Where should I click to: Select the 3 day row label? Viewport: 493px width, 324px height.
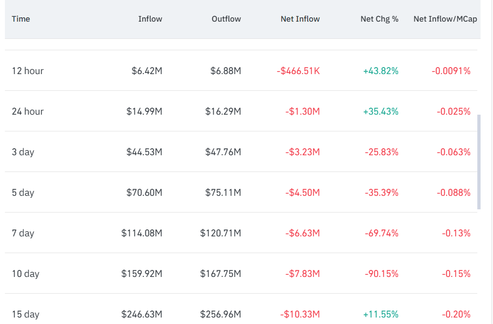(x=23, y=152)
